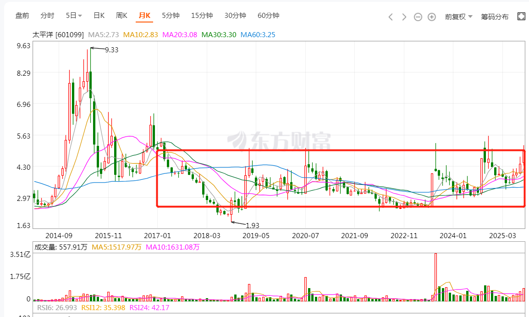529x317 pixels.
Task: Click the MA20:3.08 indicator label
Action: (x=180, y=35)
